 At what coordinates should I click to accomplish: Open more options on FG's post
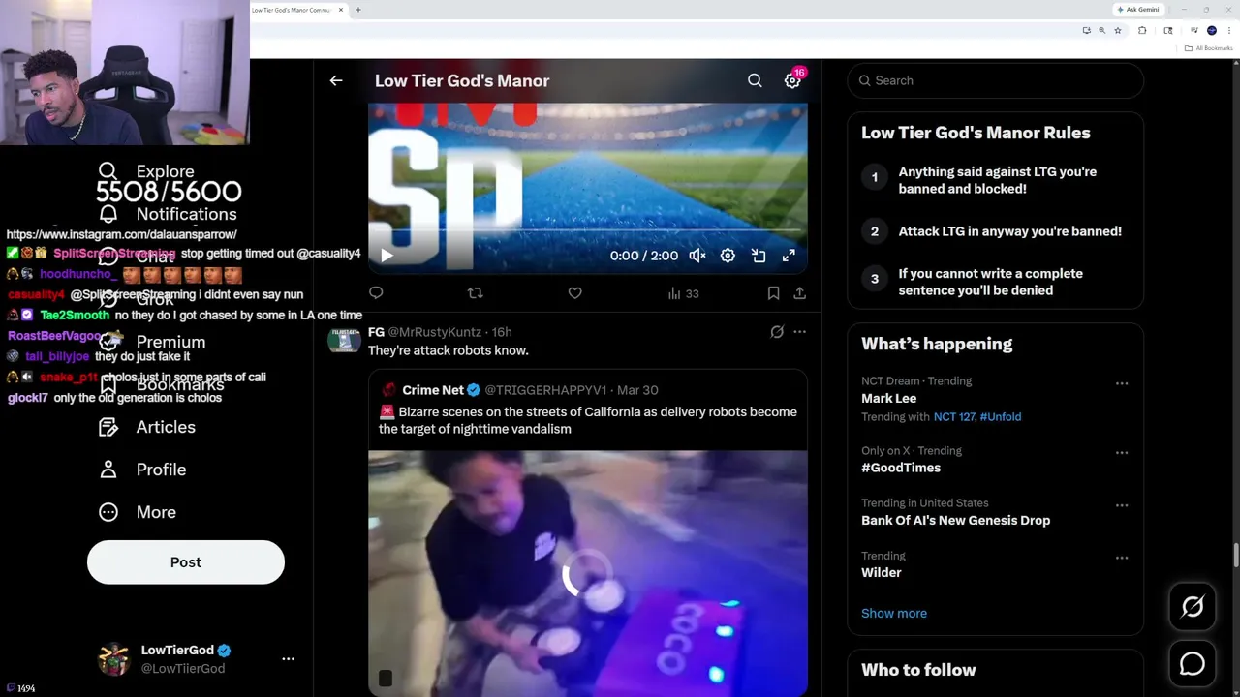(799, 332)
